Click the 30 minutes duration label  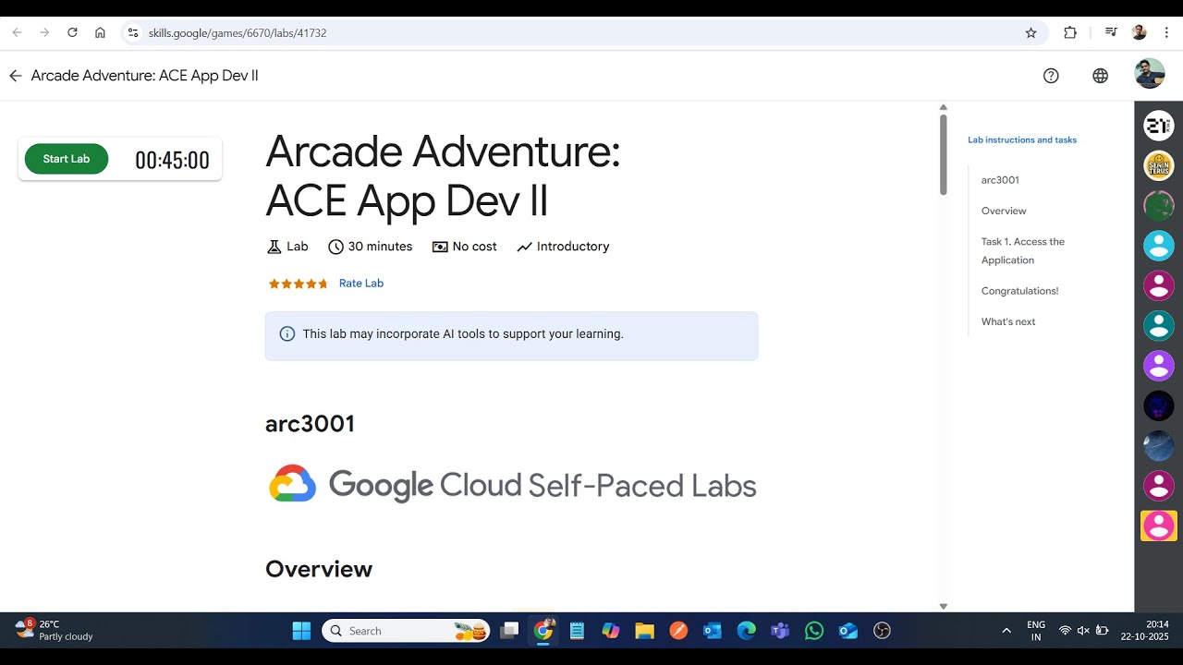(x=371, y=247)
